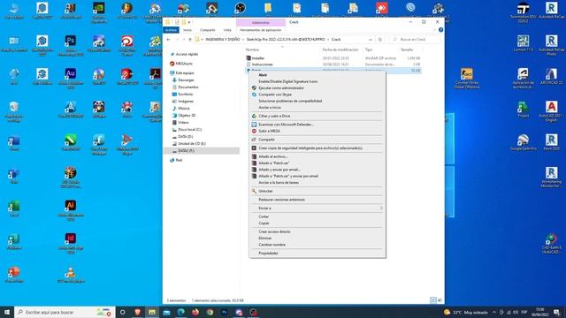Viewport: 566px width, 318px height.
Task: Open Disco local (C:) in sidebar
Action: coord(189,130)
